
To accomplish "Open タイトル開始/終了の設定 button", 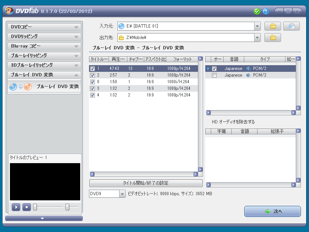I will tap(146, 183).
